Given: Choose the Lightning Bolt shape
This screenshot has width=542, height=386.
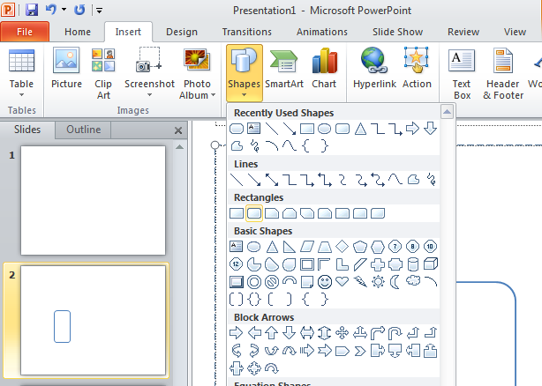Looking at the screenshot, I should (360, 282).
